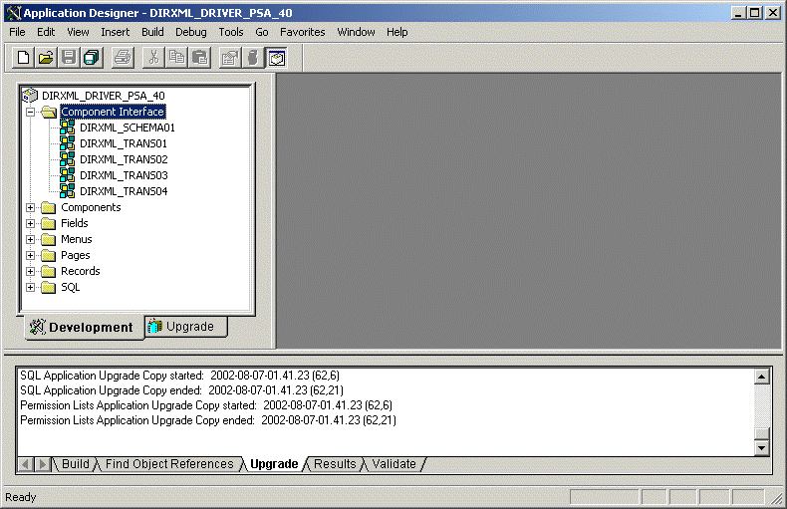This screenshot has width=787, height=509.
Task: Open the Favorites menu
Action: tap(302, 32)
